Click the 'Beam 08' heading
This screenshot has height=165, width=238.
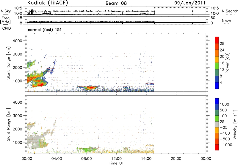(x=116, y=3)
